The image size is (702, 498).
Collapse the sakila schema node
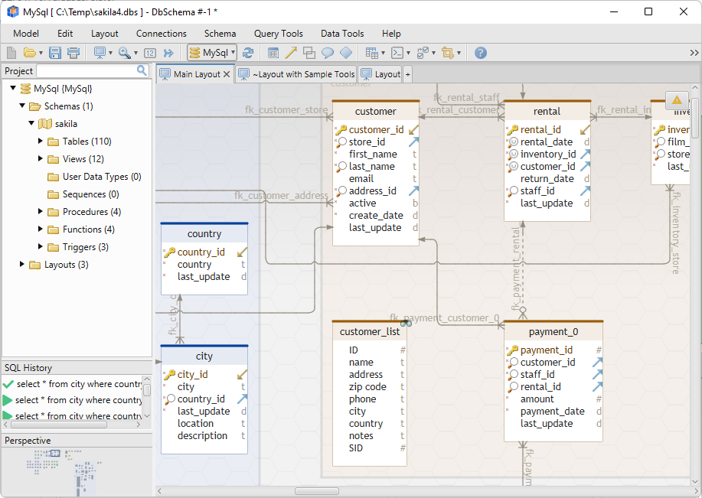point(31,123)
